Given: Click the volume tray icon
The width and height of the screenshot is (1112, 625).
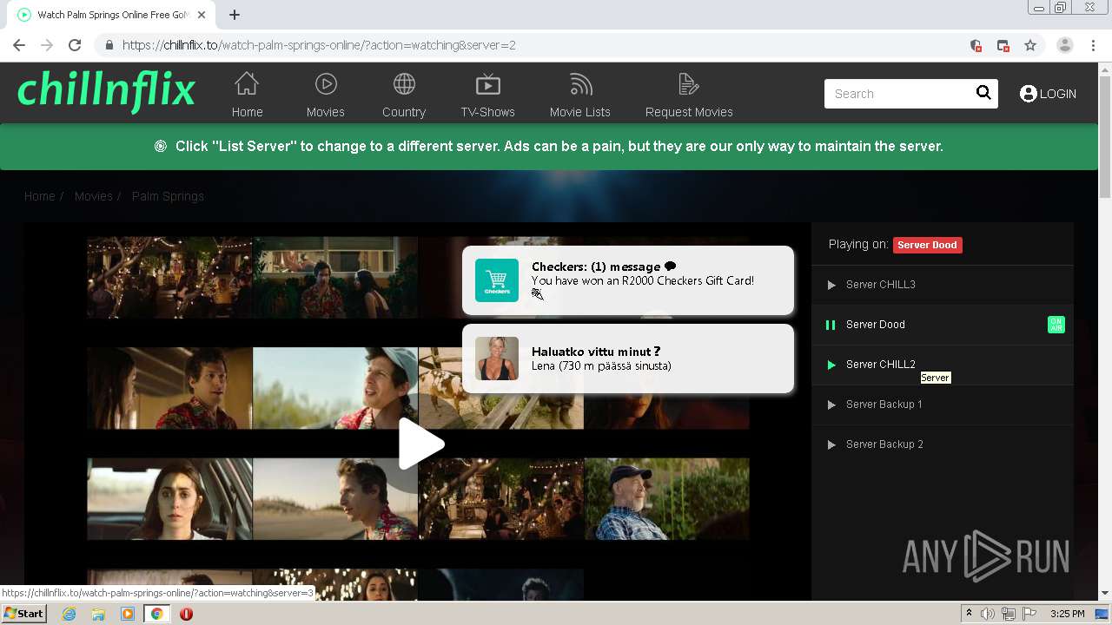Looking at the screenshot, I should 988,614.
